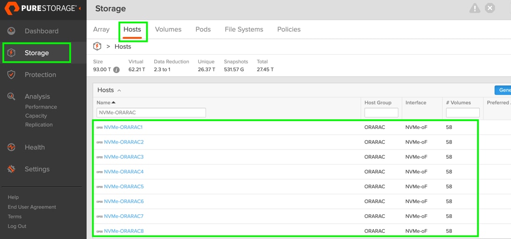Click the Data Reduction 2.3 to 1 value

coord(162,69)
